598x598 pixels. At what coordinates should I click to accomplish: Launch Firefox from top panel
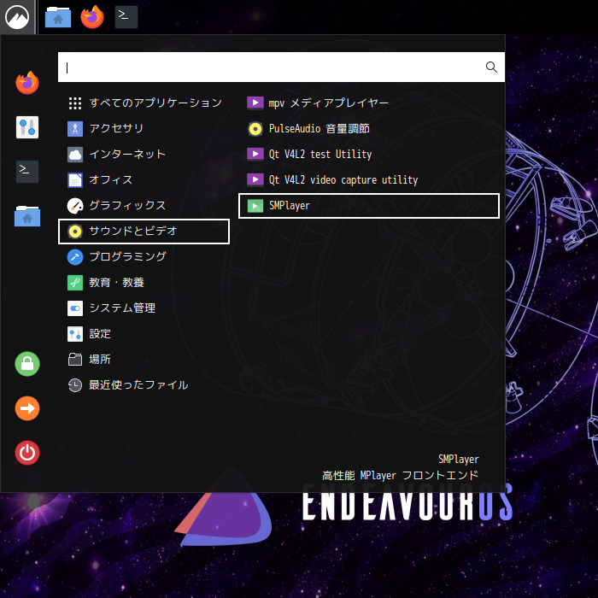(x=92, y=17)
